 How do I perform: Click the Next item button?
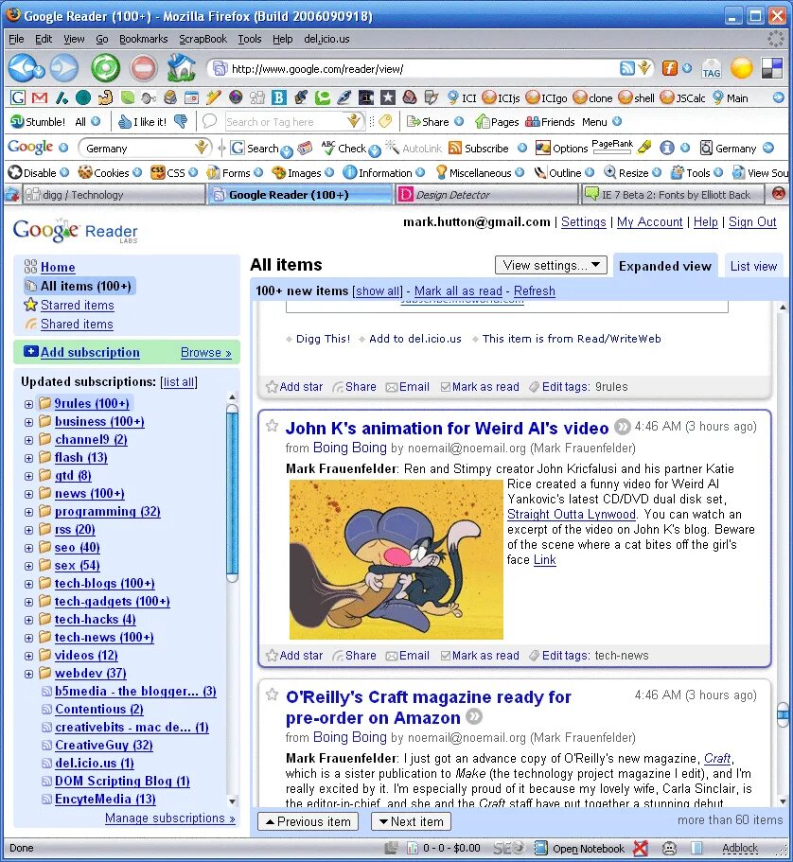(x=412, y=821)
